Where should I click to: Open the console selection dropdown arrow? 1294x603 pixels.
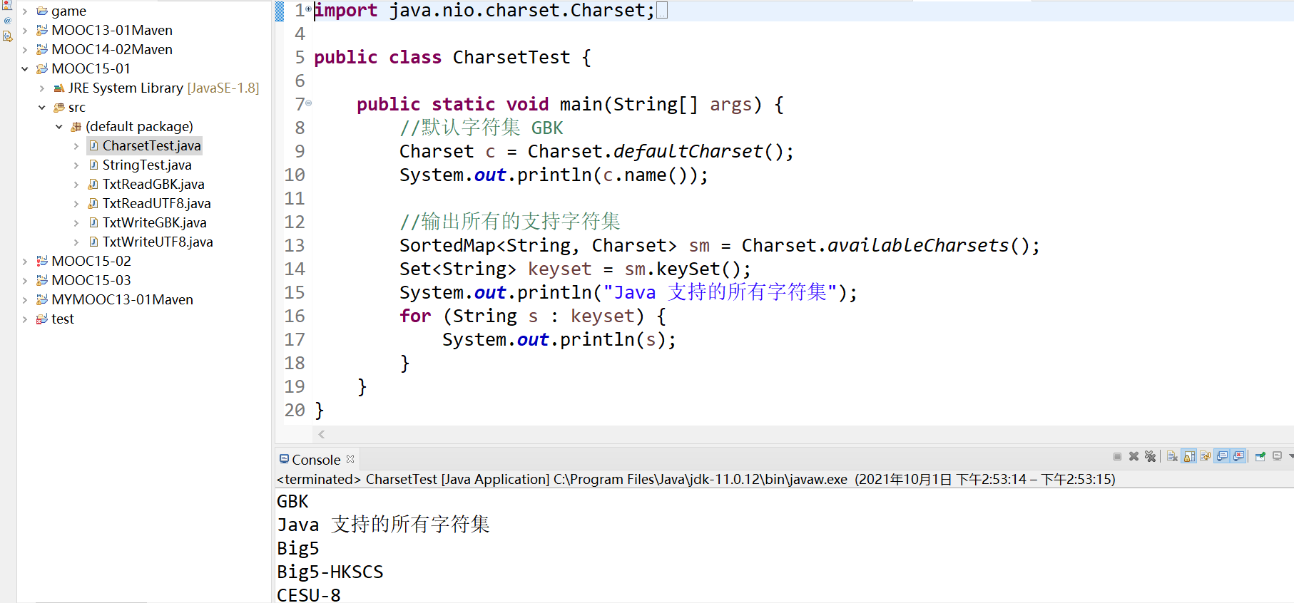[x=1290, y=456]
